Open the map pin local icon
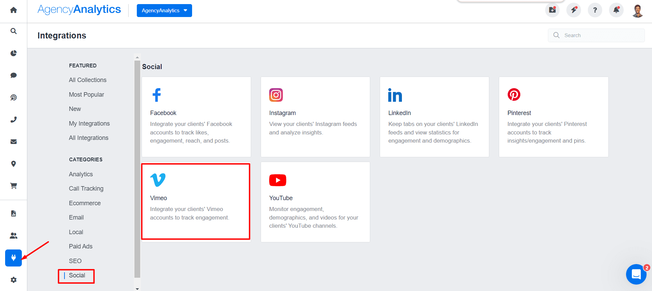 tap(13, 164)
